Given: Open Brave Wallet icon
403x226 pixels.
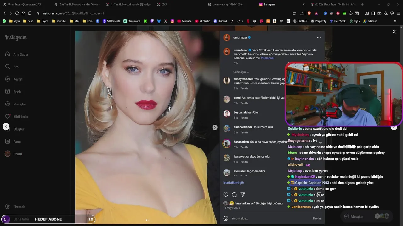Looking at the screenshot, I should [x=379, y=13].
